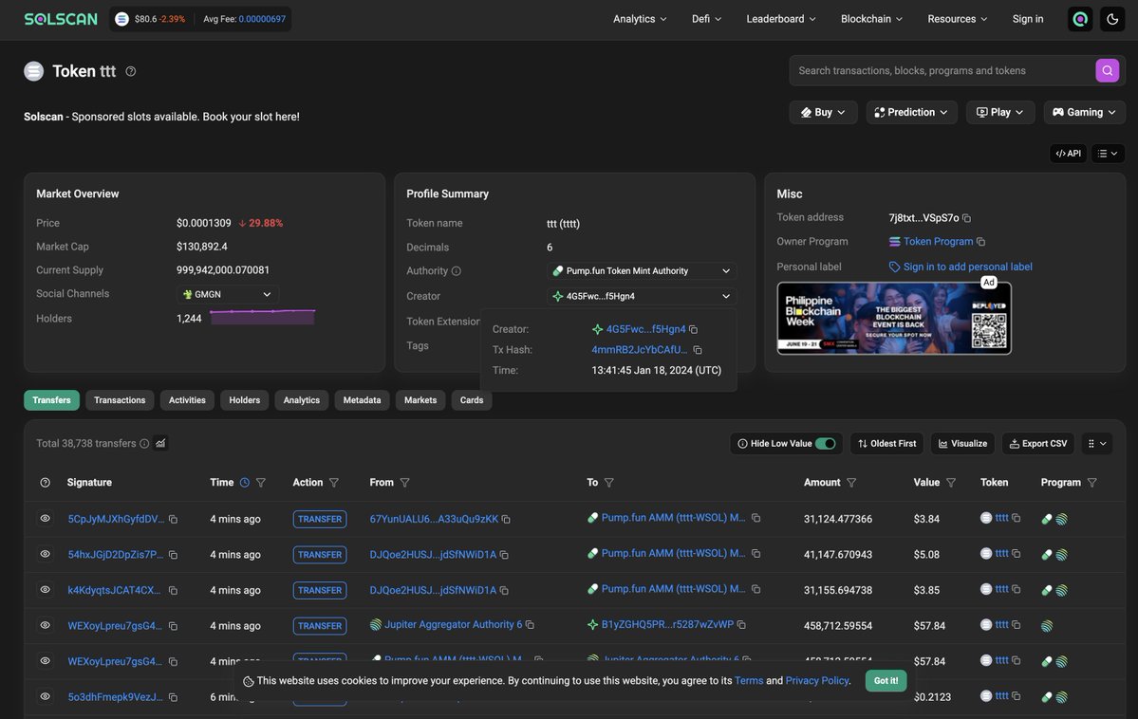Toggle Hide Low Value switch
This screenshot has width=1138, height=719.
click(825, 443)
